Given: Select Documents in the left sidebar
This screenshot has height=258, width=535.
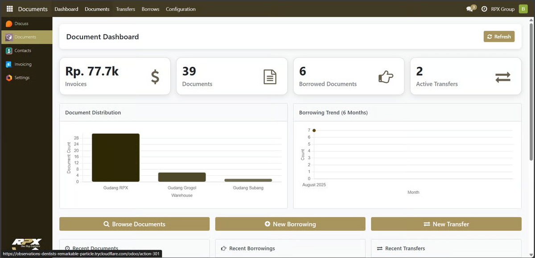Looking at the screenshot, I should [x=25, y=37].
